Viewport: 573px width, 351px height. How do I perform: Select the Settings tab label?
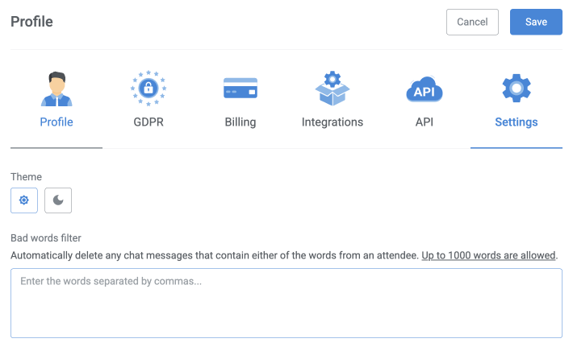(x=517, y=122)
